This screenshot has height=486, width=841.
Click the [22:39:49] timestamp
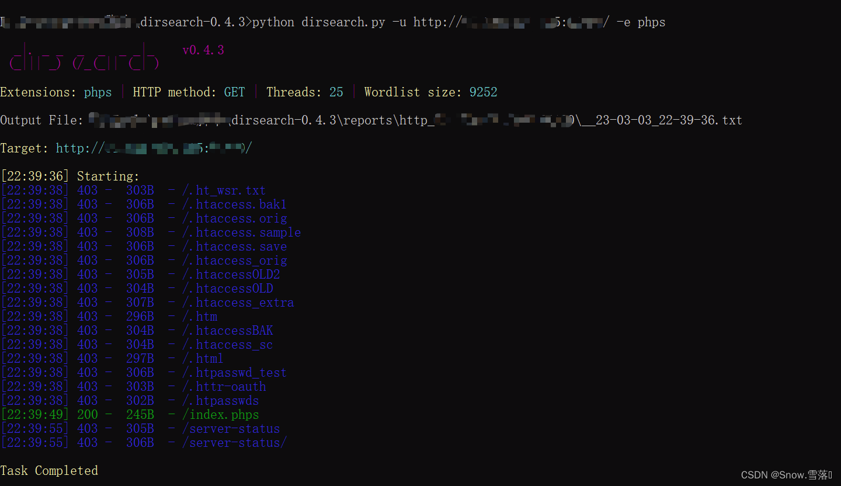pyautogui.click(x=35, y=415)
